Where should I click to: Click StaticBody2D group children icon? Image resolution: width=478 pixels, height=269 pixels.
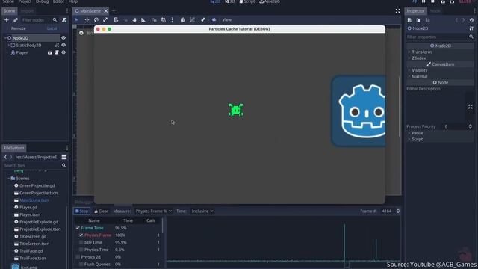(57, 45)
